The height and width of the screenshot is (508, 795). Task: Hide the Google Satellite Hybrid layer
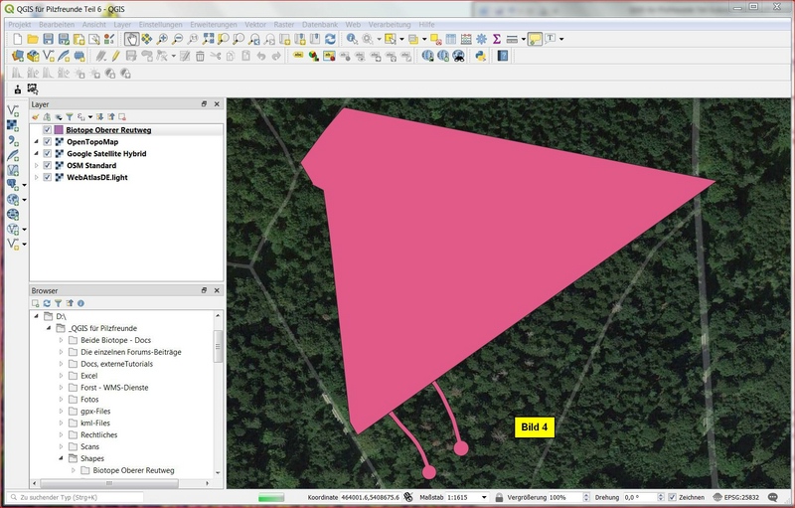click(x=47, y=154)
